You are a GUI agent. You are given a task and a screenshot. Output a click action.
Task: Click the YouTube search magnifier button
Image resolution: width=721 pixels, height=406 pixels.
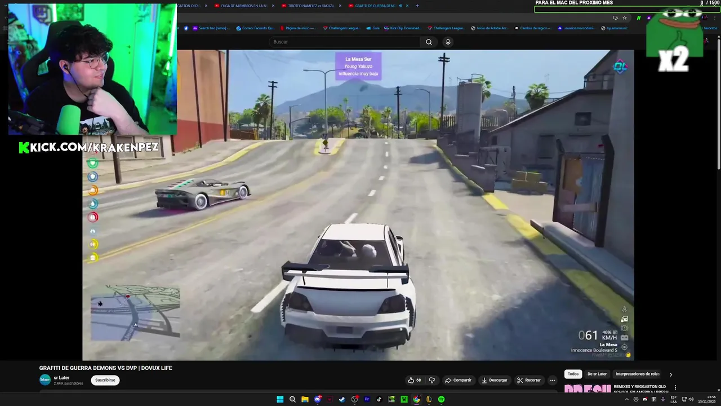click(429, 42)
